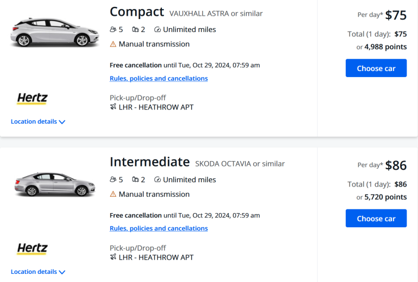
Task: Click airplane icon beside Compact LHR pick-up
Action: pyautogui.click(x=113, y=107)
